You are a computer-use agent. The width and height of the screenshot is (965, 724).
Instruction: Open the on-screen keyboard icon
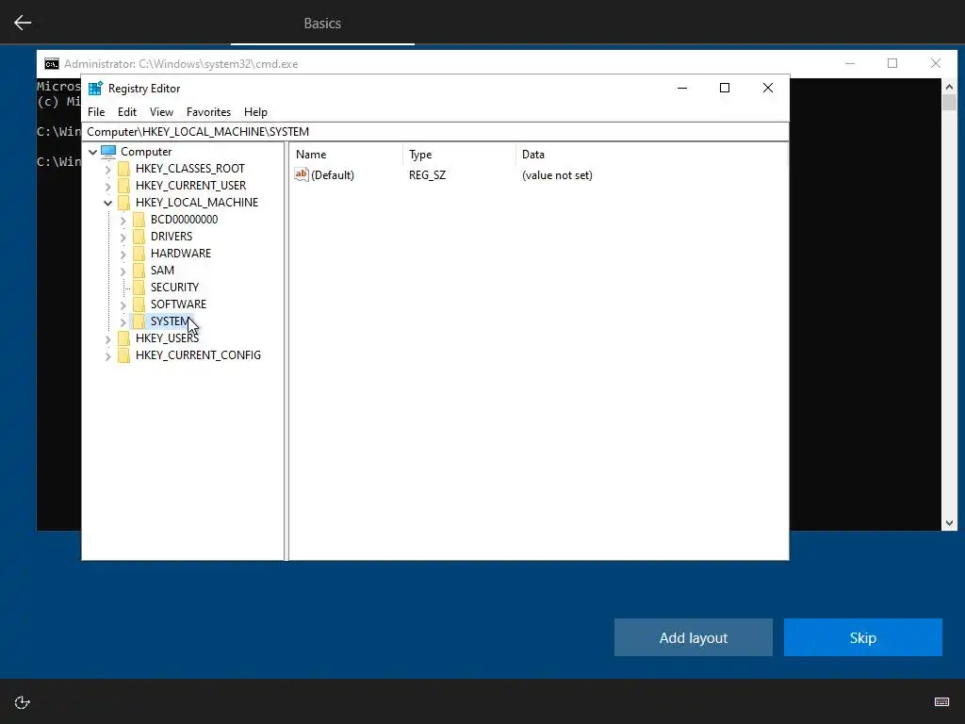(941, 701)
